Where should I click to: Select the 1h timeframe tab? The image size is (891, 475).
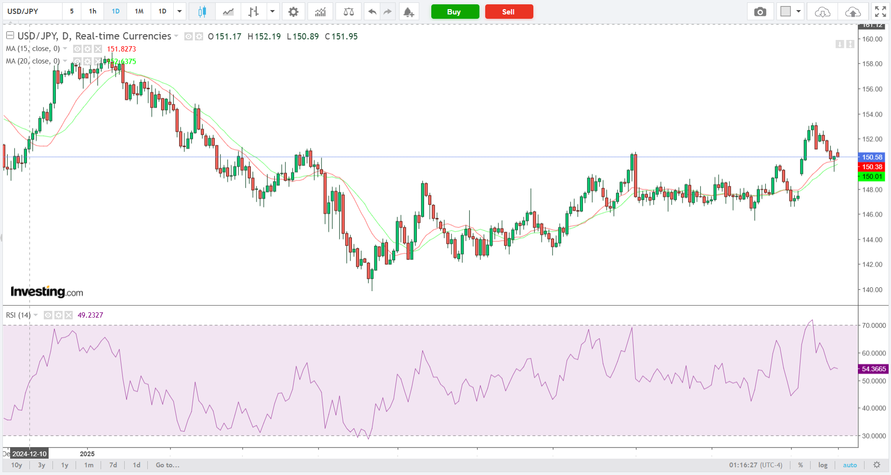tap(92, 12)
